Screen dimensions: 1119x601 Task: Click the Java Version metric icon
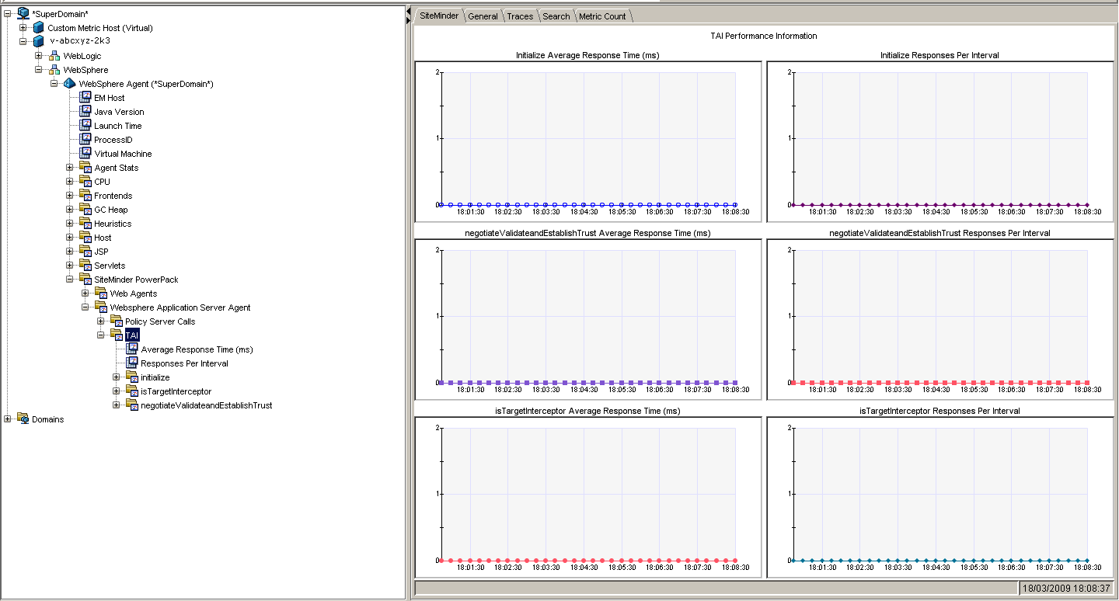85,111
